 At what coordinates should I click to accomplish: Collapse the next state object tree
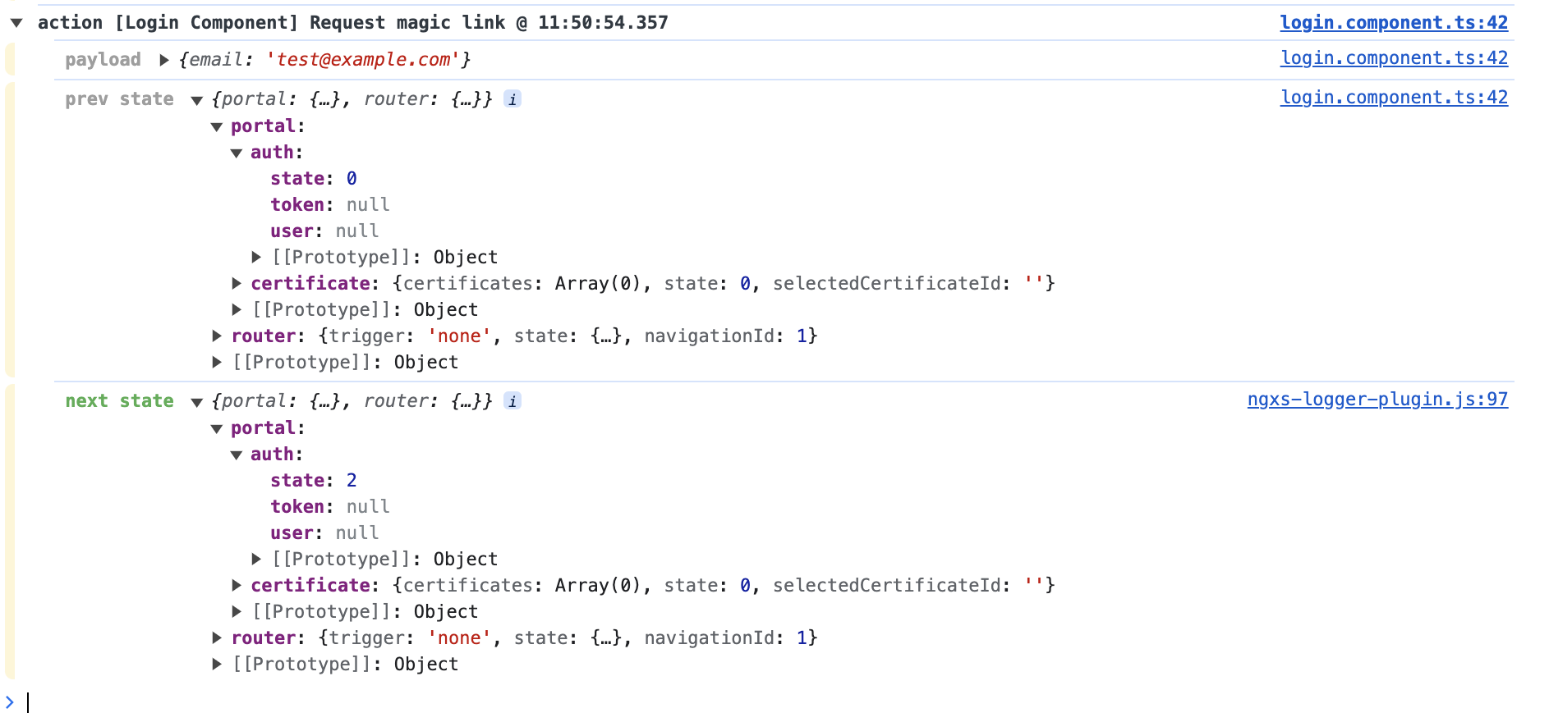click(197, 402)
